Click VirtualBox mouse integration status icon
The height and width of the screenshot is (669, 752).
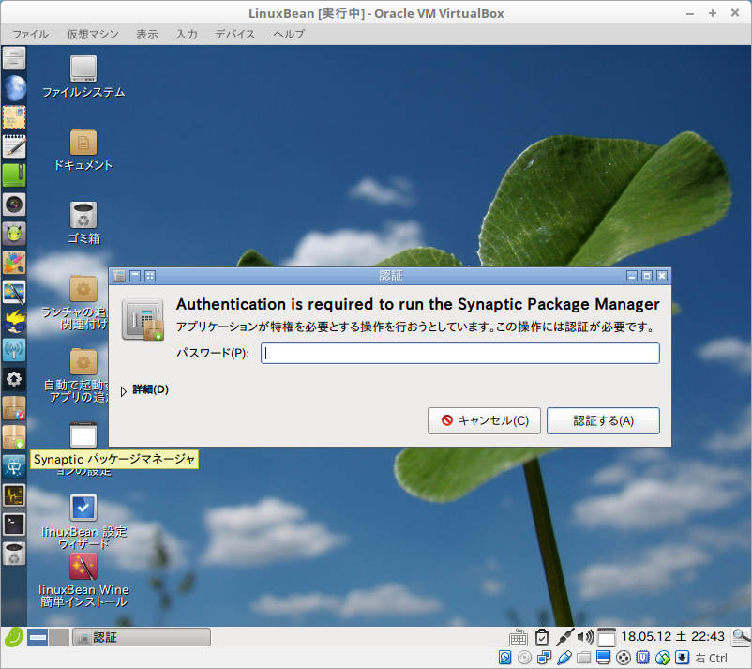[662, 658]
